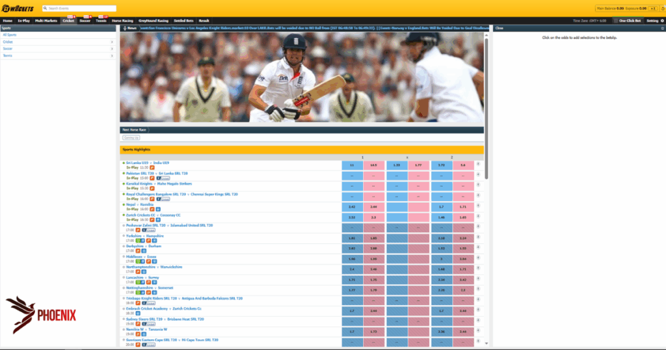Select the Cricket tab
Screen dimensions: 666x350
point(68,20)
